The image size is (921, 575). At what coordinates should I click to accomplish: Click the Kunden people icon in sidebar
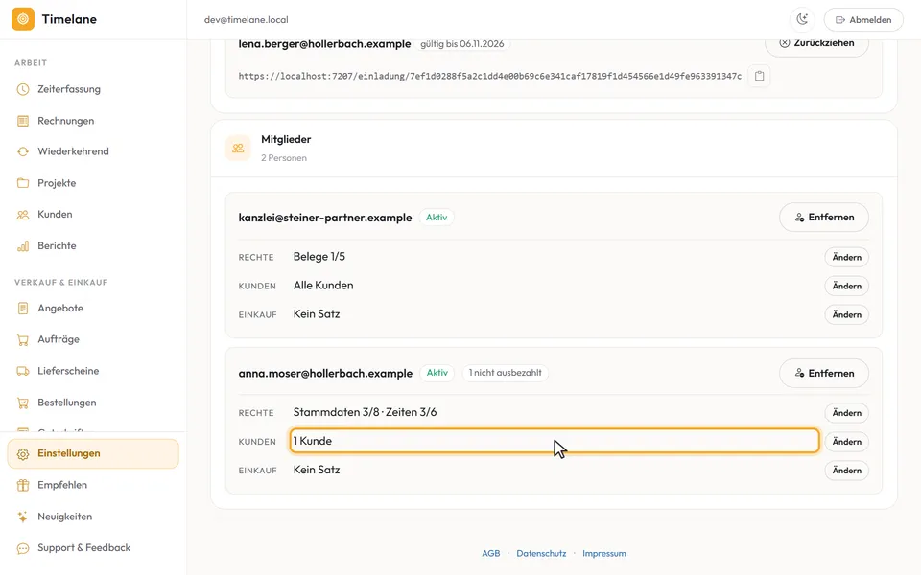(23, 214)
